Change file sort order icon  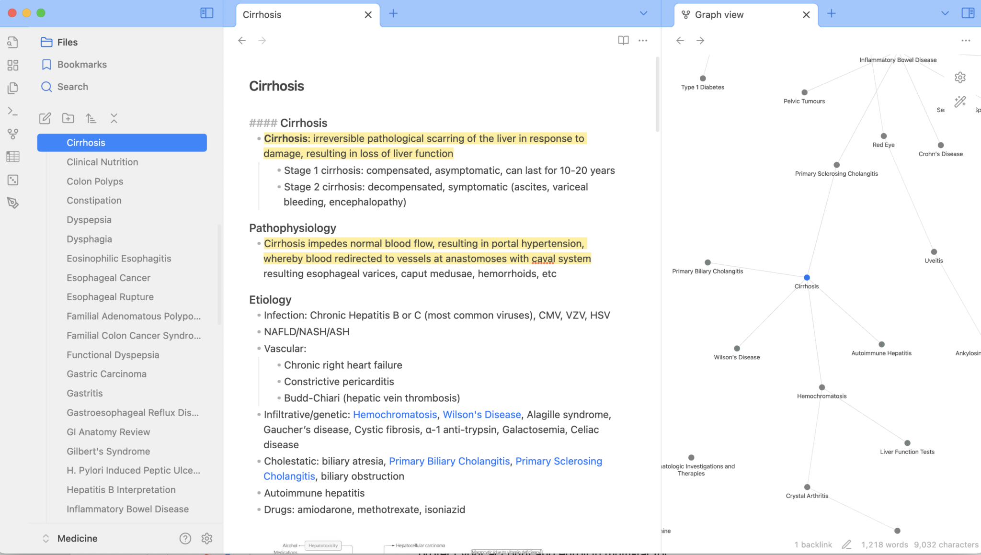(91, 118)
